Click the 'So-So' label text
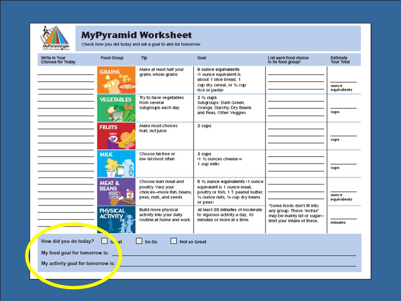The image size is (401, 301). click(x=151, y=242)
